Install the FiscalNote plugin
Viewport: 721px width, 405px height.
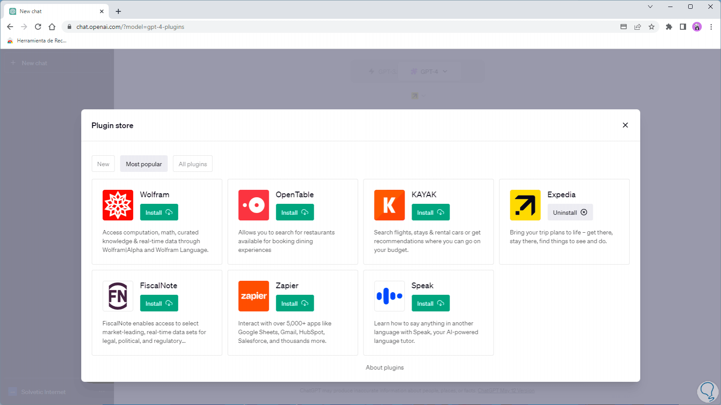(159, 303)
